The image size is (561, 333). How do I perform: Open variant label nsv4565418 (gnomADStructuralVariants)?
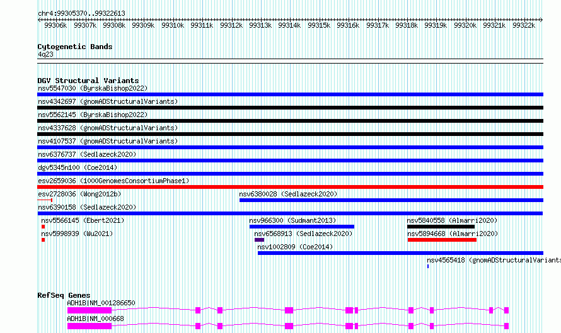pos(494,260)
